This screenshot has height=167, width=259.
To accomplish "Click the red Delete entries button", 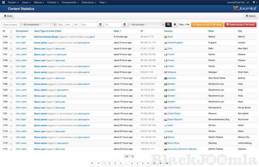I will (x=240, y=25).
